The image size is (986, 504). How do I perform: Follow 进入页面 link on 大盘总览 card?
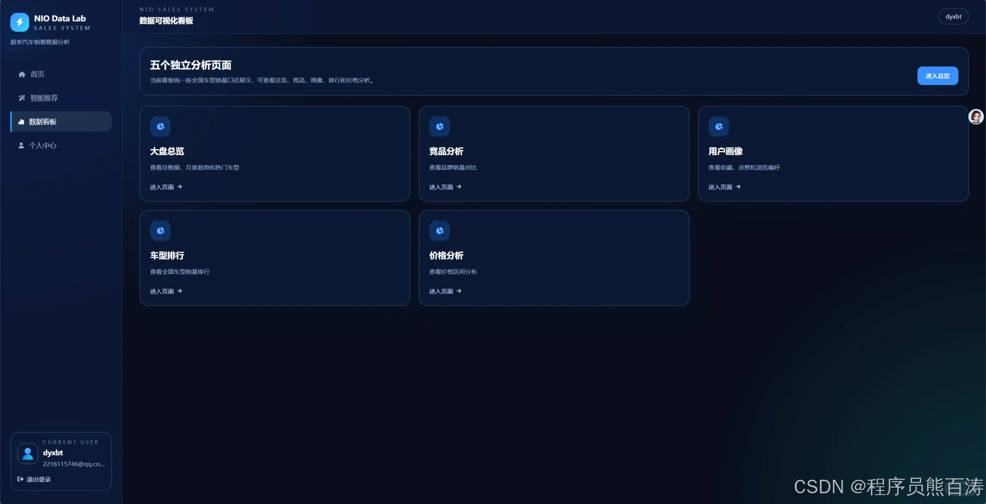(x=166, y=187)
